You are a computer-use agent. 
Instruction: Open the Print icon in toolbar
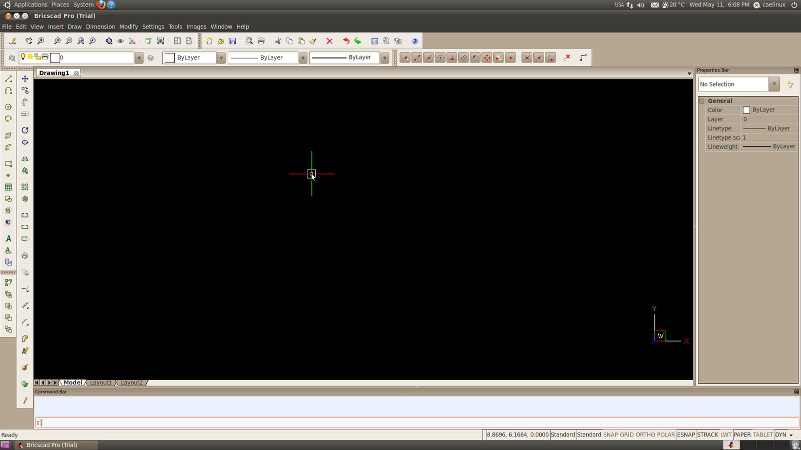(261, 41)
